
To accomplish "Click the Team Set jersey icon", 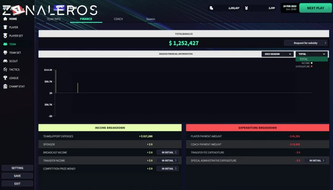I will 5,53.
